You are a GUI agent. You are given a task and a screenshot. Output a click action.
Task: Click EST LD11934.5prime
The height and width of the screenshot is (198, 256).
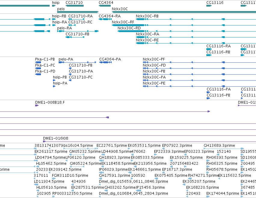pyautogui.click(x=49, y=182)
